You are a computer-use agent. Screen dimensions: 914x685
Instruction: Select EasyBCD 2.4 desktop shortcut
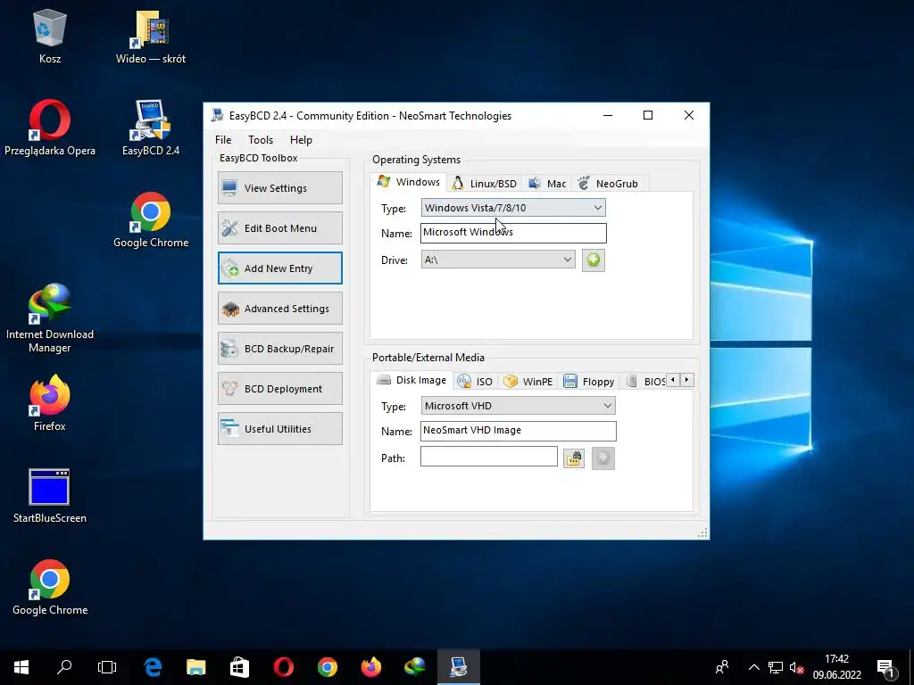pos(150,128)
